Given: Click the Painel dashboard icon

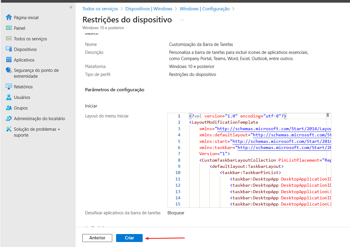Looking at the screenshot, I should pos(9,28).
